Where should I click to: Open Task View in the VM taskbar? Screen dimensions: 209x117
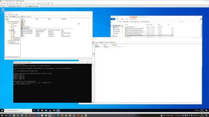[x=34, y=110]
